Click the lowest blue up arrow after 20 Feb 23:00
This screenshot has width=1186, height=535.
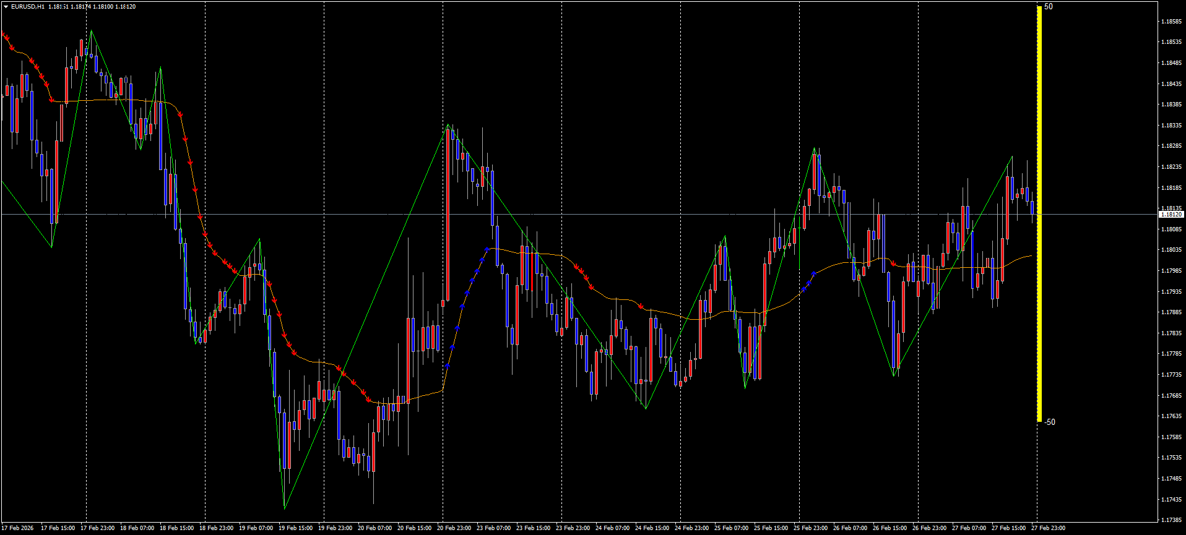(448, 366)
